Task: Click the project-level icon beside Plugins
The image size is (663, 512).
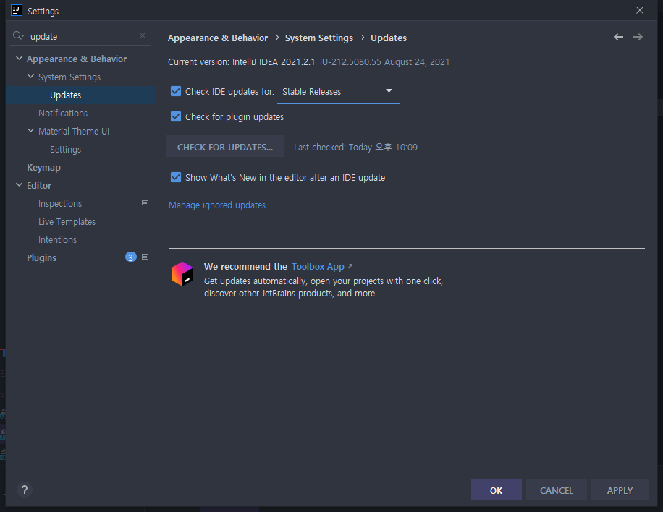Action: (145, 257)
